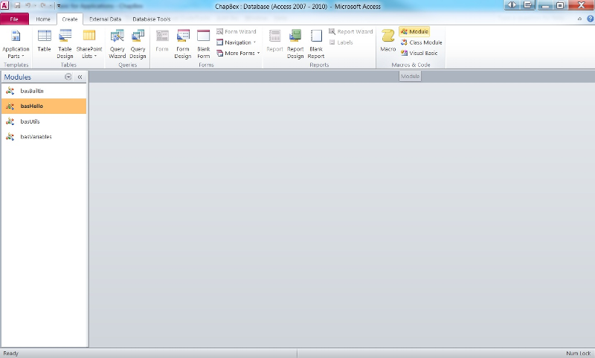Create a new Table
The image size is (595, 358).
click(x=44, y=41)
